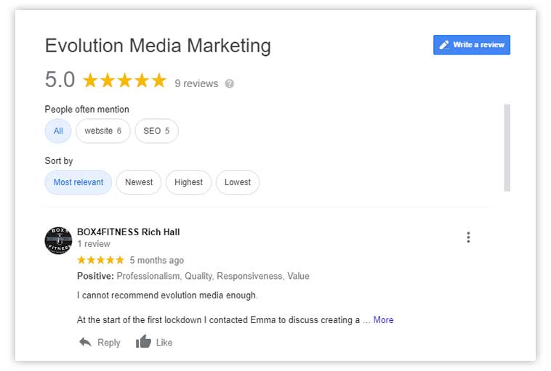
Task: Click the Reply arrow icon
Action: [x=85, y=342]
